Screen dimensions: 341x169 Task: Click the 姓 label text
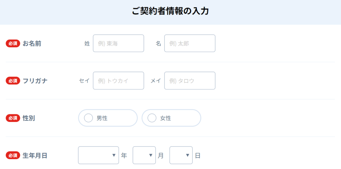pyautogui.click(x=87, y=43)
